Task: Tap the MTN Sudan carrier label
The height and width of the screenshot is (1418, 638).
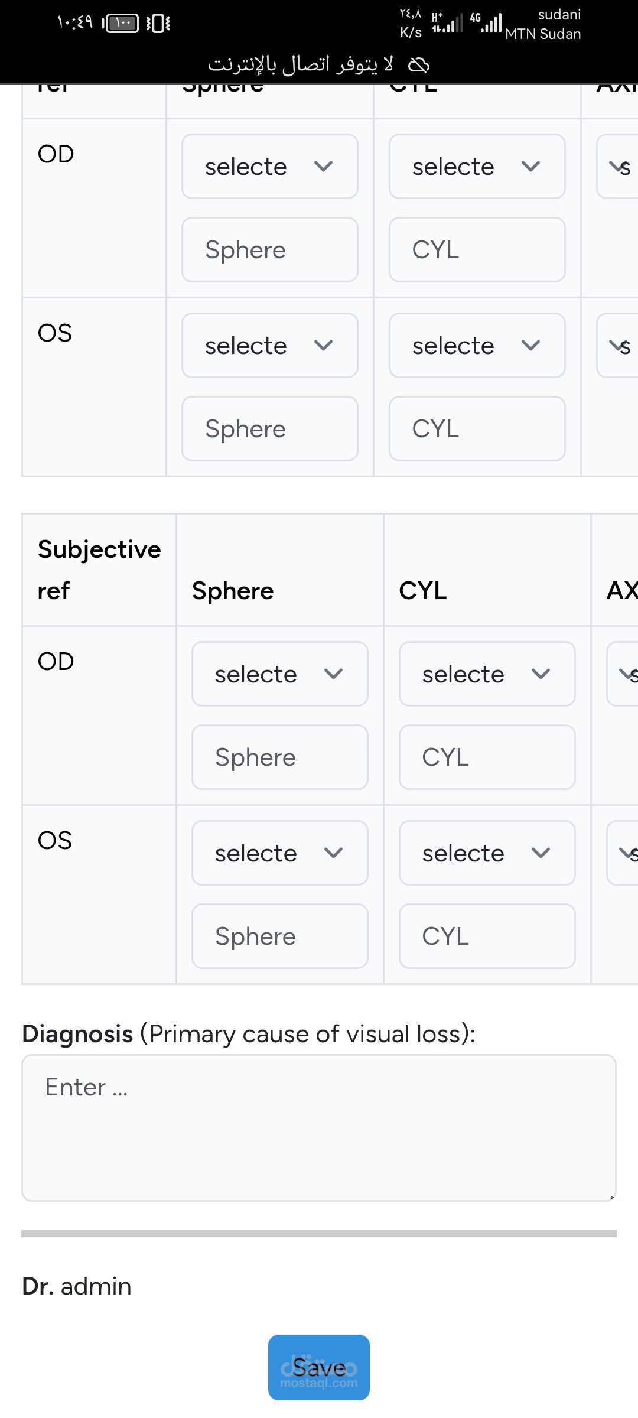Action: click(x=543, y=34)
